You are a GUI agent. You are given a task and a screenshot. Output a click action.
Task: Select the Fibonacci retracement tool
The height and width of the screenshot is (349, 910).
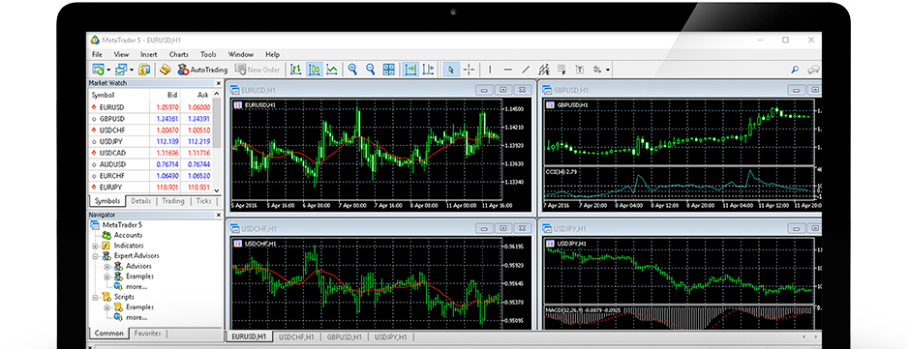(561, 70)
